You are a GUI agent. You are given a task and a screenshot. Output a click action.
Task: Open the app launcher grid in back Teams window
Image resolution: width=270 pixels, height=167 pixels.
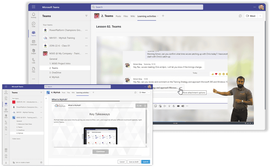[33, 7]
